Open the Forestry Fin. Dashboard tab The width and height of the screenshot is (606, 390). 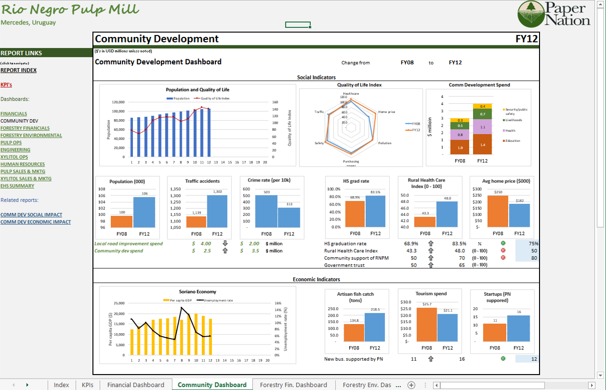point(294,385)
